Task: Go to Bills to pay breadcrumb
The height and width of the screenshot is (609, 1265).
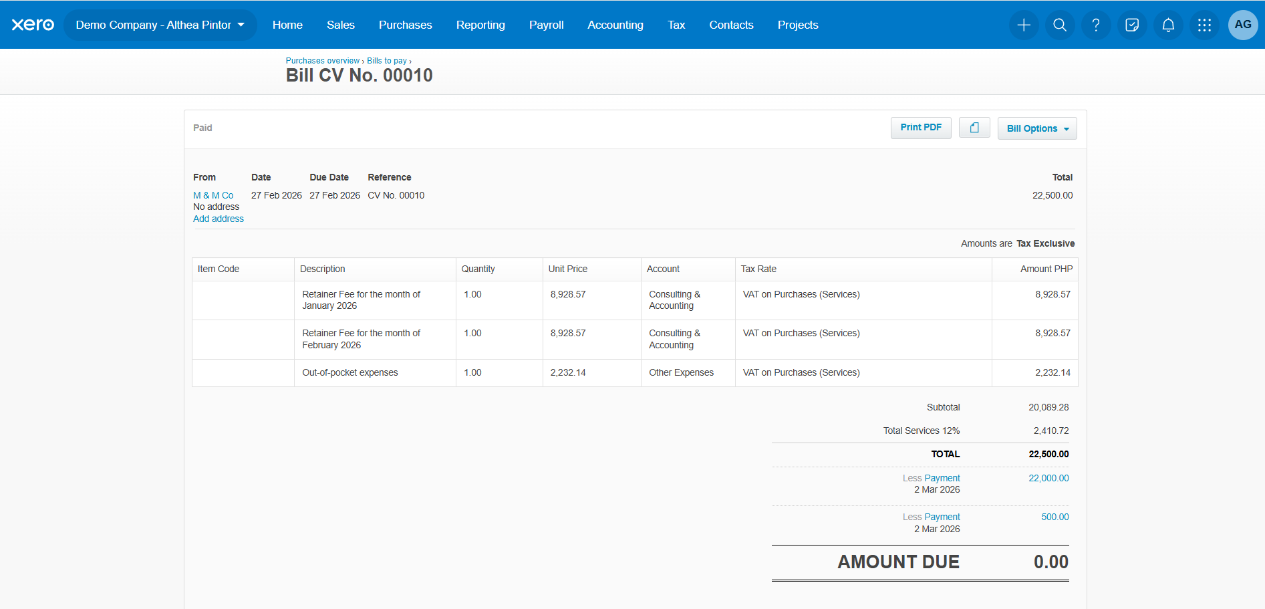Action: (x=387, y=61)
